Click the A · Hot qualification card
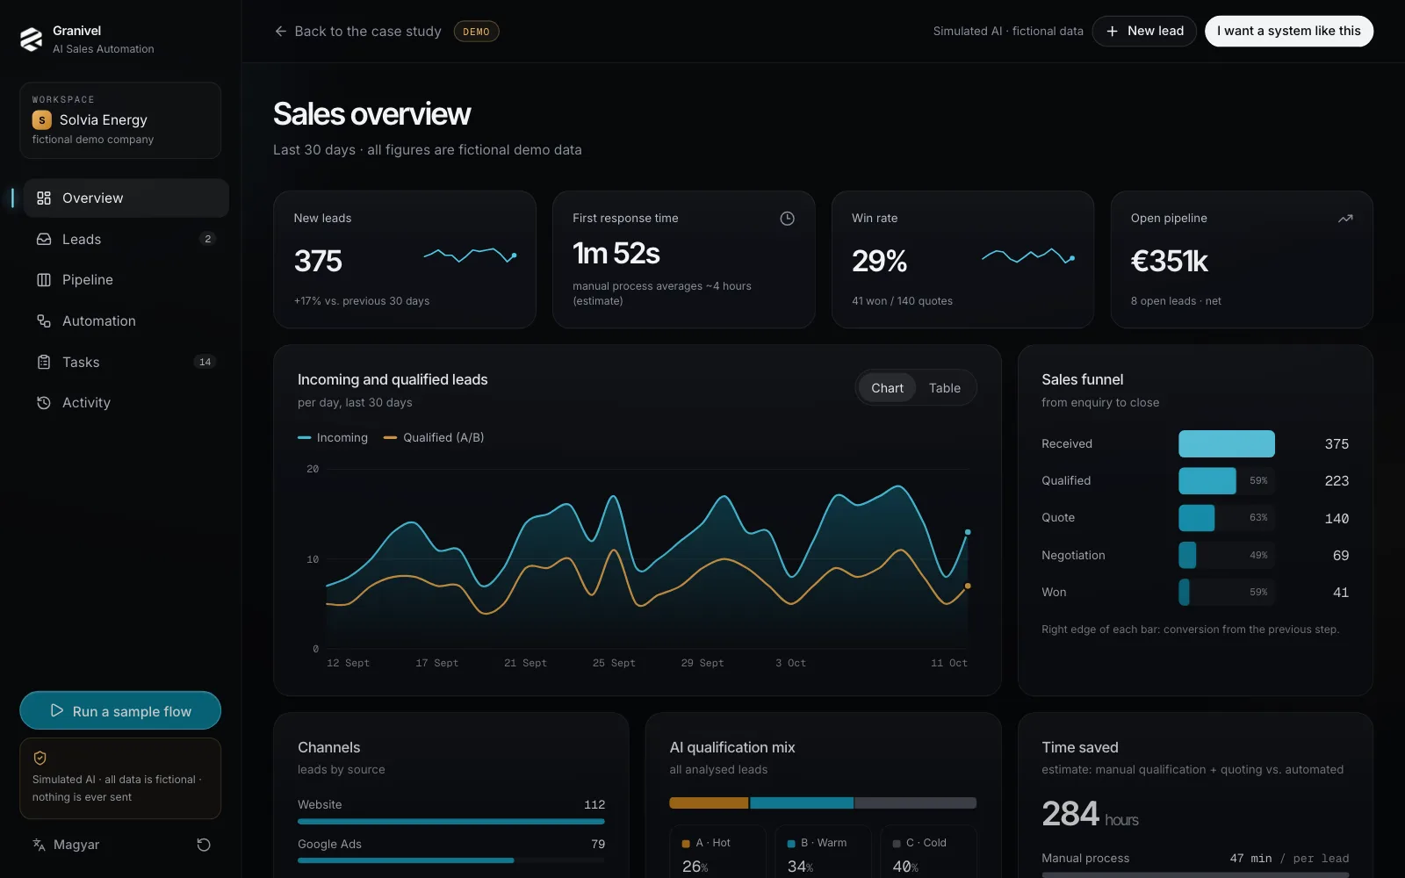The height and width of the screenshot is (878, 1405). 717,852
